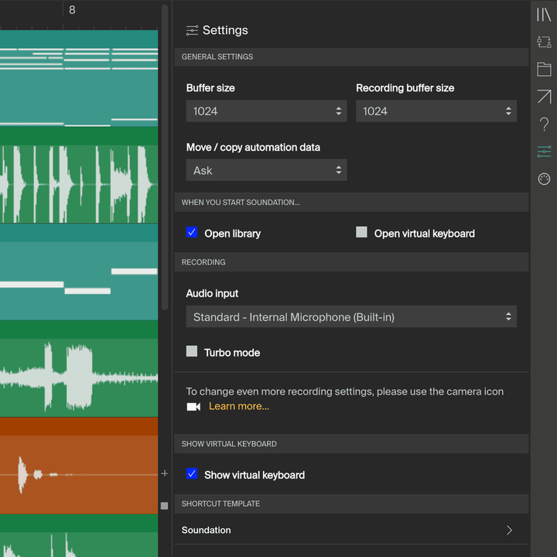The width and height of the screenshot is (557, 557).
Task: Open the gauge dial icon in sidebar
Action: click(x=544, y=179)
